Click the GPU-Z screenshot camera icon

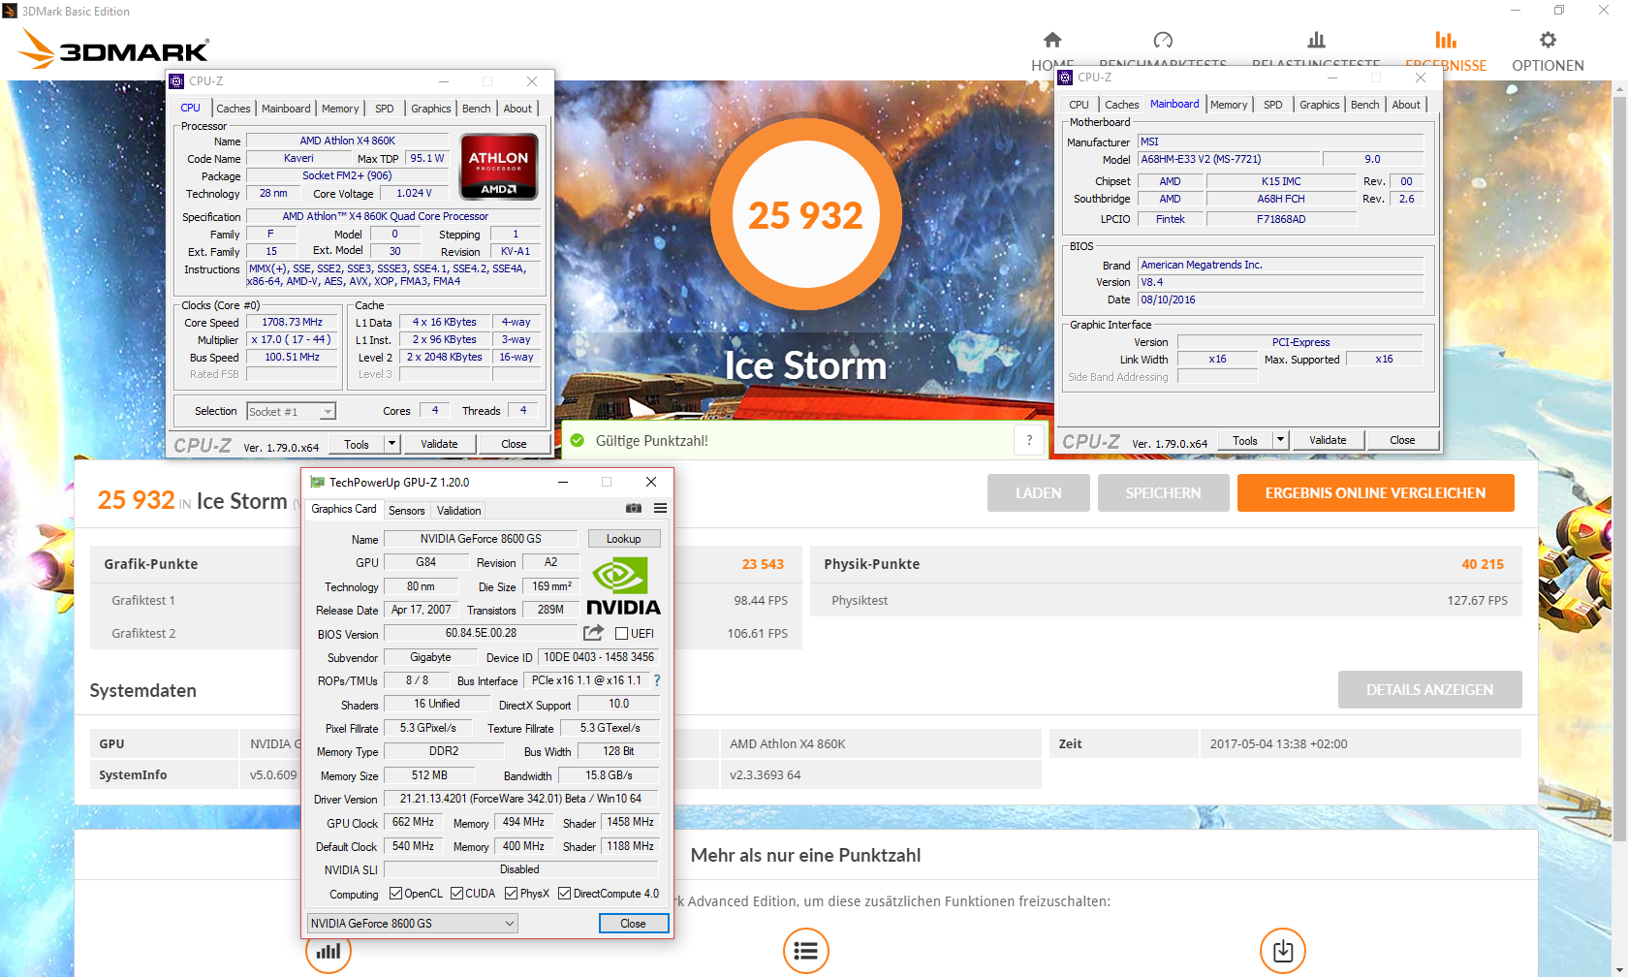[x=634, y=508]
